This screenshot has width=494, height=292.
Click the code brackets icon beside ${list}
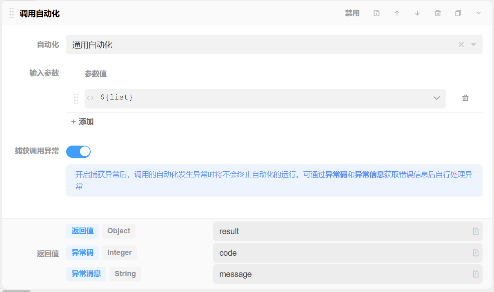click(90, 98)
